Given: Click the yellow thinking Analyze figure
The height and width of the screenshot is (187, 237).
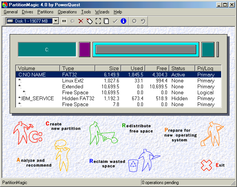Looking at the screenshot, I should [62, 156].
